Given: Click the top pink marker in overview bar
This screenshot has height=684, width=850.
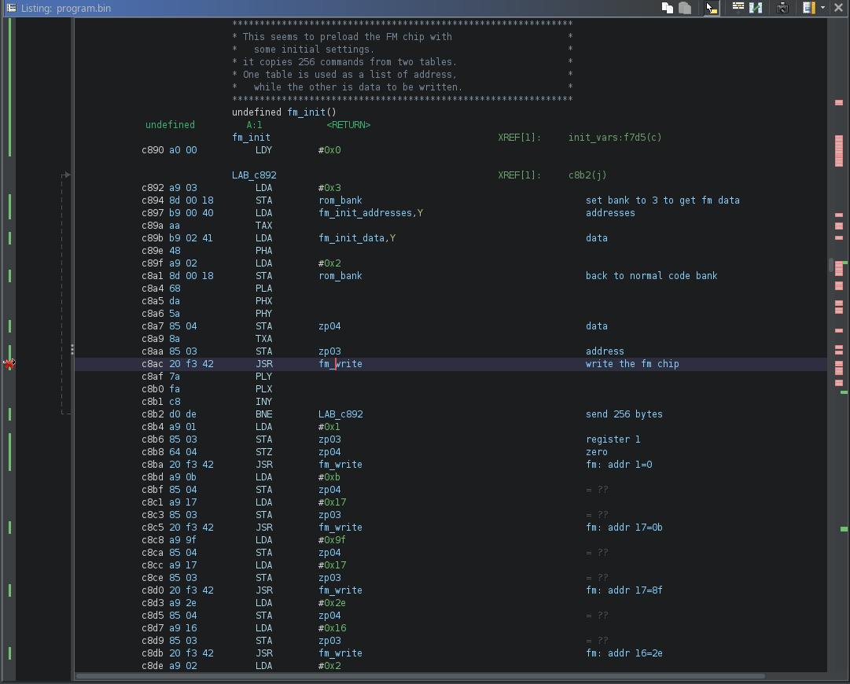Looking at the screenshot, I should (x=839, y=102).
